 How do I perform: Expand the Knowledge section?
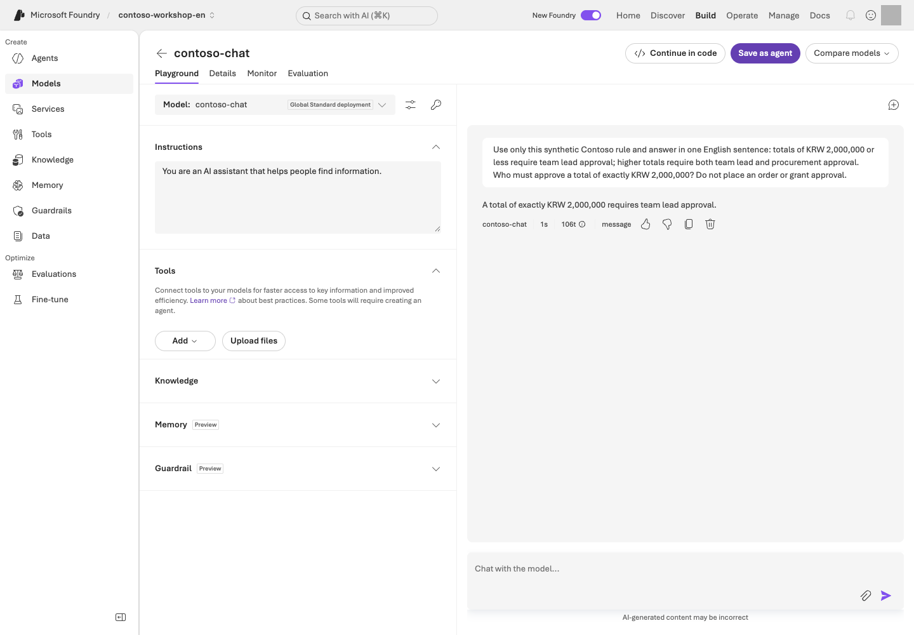pos(436,381)
